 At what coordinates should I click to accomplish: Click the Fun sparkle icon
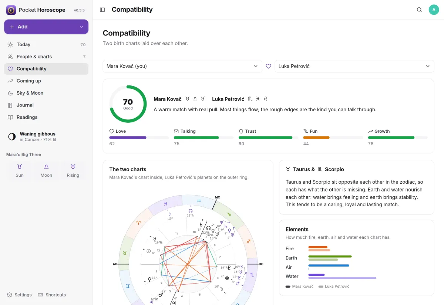(306, 131)
